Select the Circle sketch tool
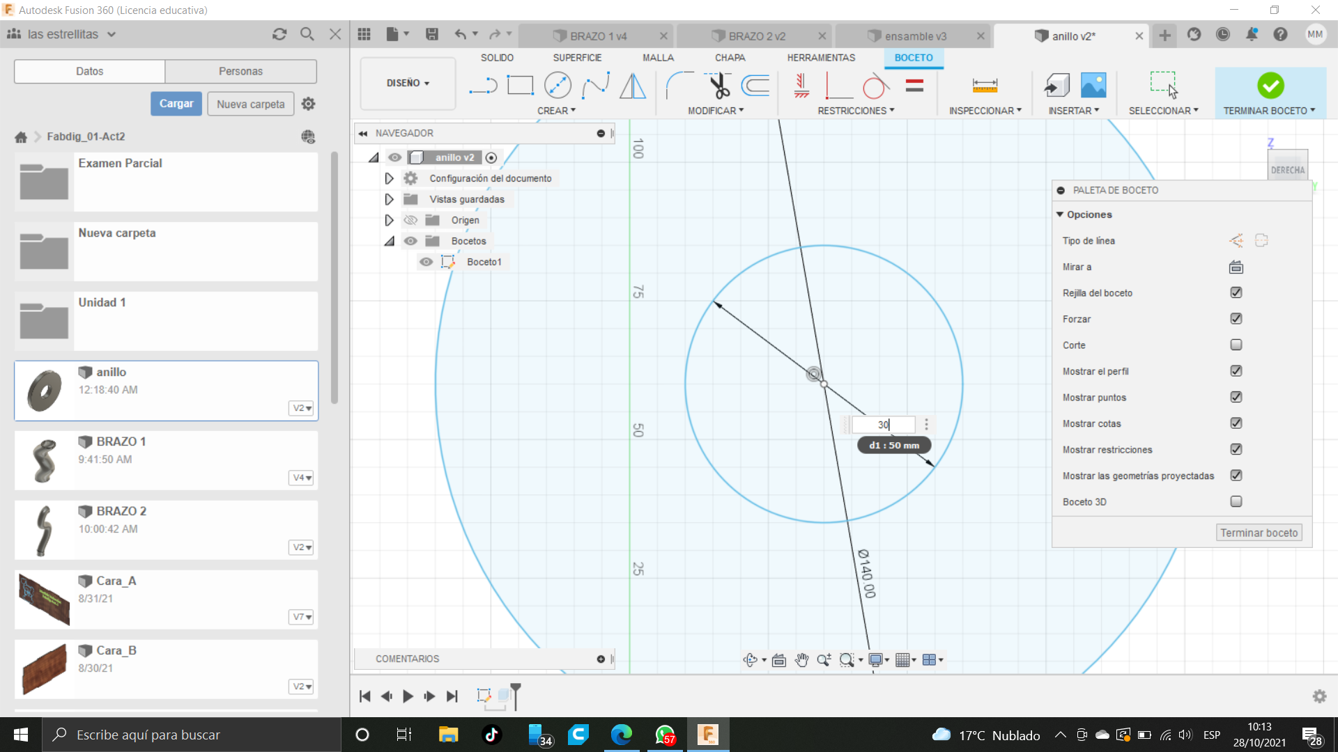Screen dimensions: 1338x752 557,86
